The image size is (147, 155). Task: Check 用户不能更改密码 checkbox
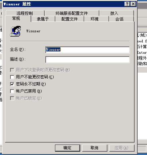(x=12, y=77)
